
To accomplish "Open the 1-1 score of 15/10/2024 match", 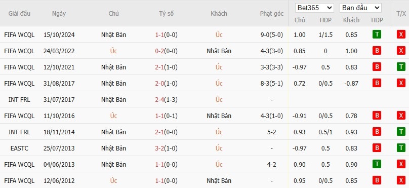I will click(159, 35).
